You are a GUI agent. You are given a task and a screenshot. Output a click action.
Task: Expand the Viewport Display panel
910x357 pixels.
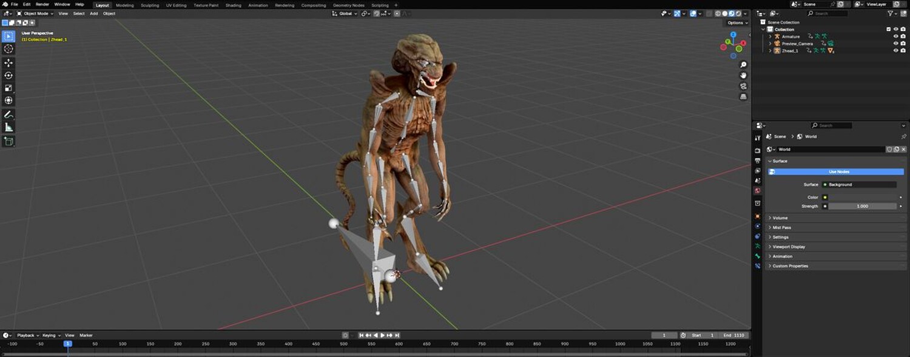click(x=789, y=247)
